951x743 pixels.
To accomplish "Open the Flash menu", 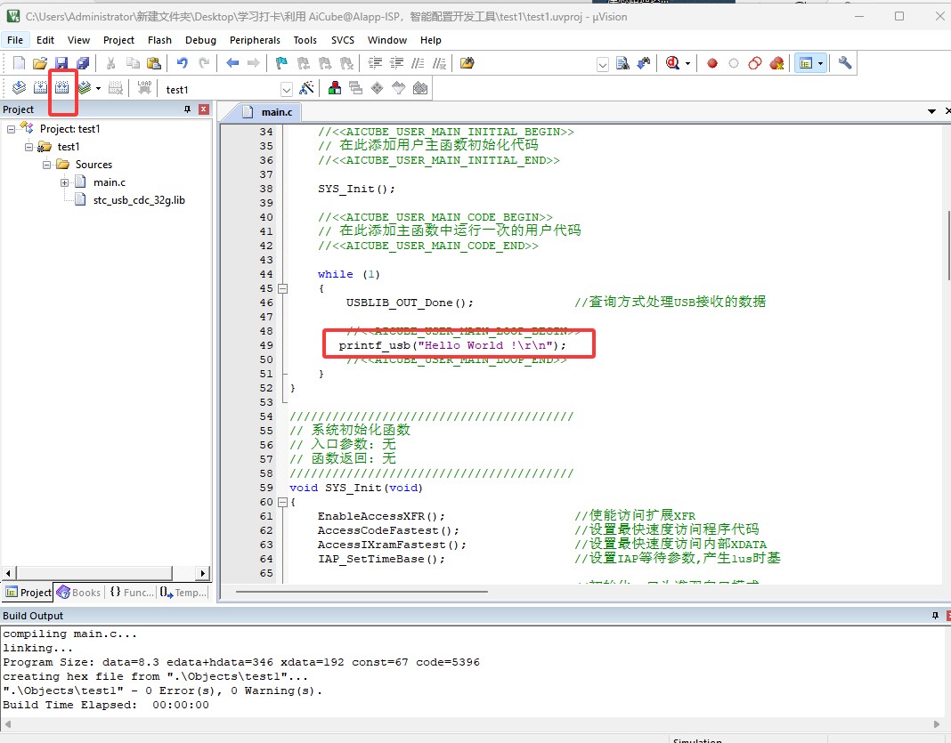I will pos(159,40).
